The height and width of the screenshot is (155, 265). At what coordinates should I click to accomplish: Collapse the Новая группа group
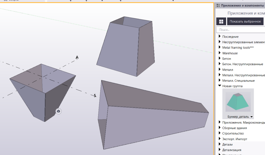[x=220, y=86]
